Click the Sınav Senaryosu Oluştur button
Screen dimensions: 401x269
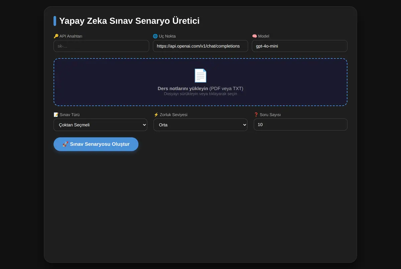point(96,144)
